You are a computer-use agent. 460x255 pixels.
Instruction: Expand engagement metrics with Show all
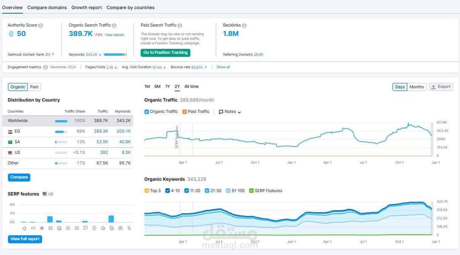coord(223,67)
